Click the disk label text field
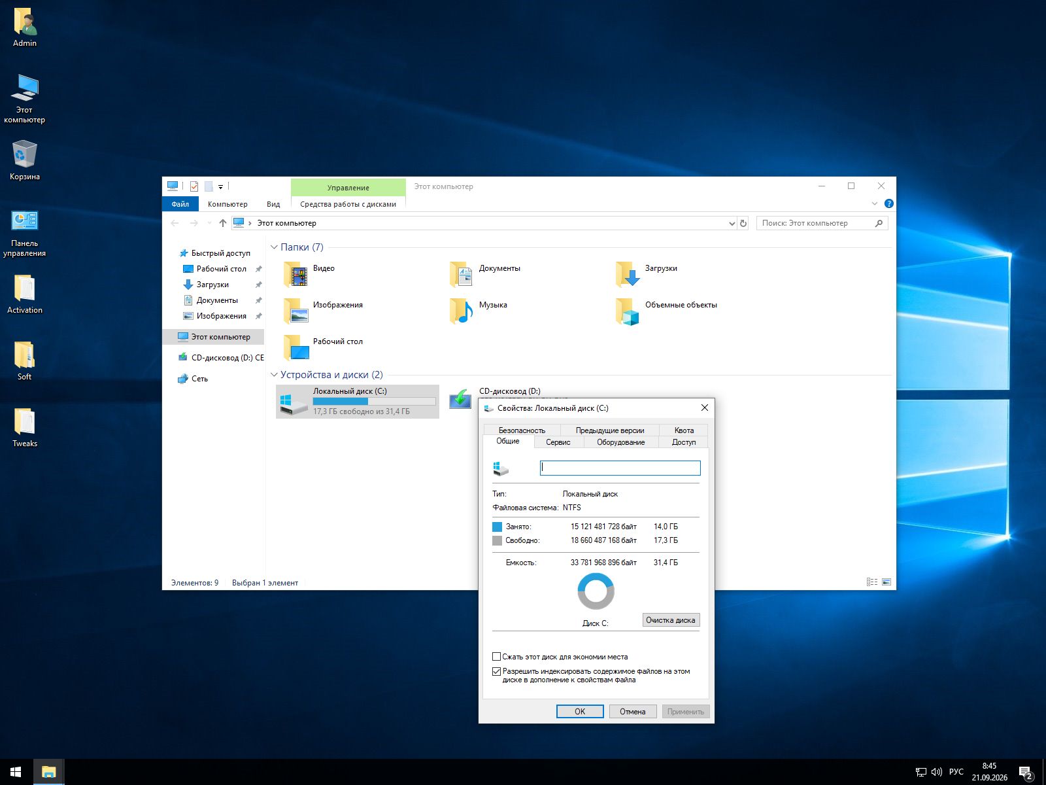Screen dimensions: 1046x785 click(620, 468)
